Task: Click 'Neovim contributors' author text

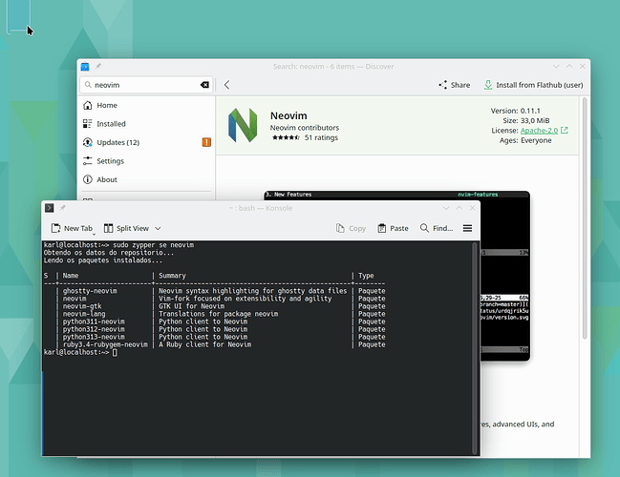Action: click(x=305, y=128)
